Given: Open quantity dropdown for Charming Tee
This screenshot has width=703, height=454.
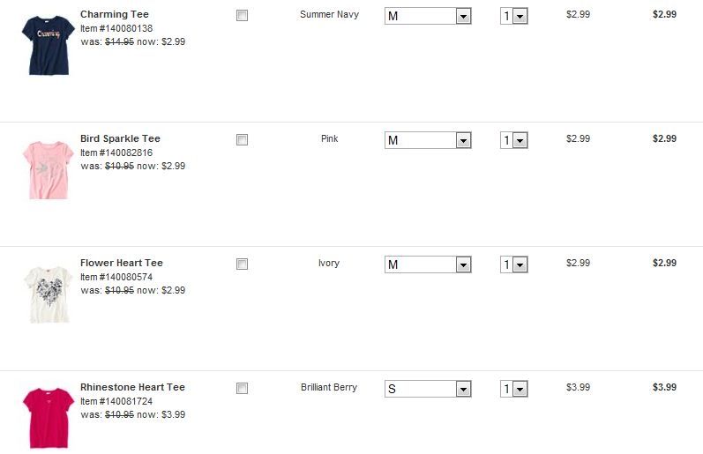Looking at the screenshot, I should click(513, 17).
